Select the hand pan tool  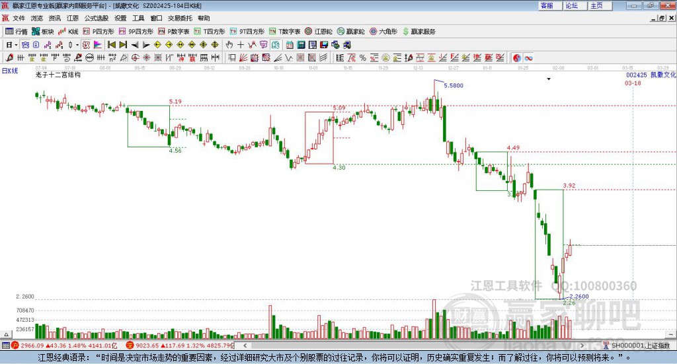[229, 45]
